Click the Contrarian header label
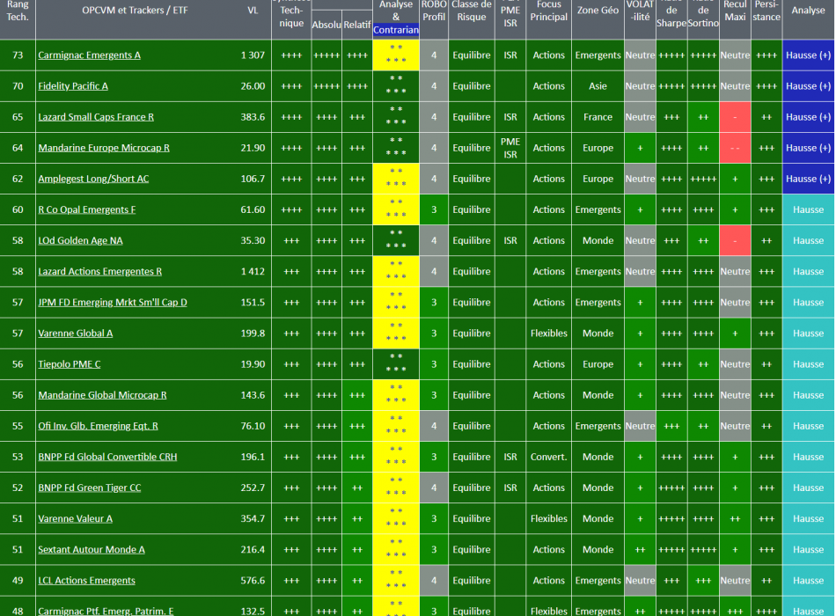The width and height of the screenshot is (836, 616). (396, 30)
